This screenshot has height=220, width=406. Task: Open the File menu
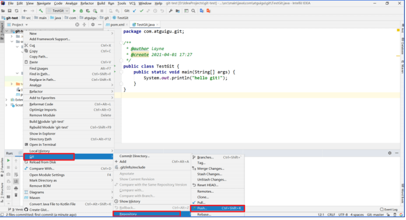(x=11, y=3)
